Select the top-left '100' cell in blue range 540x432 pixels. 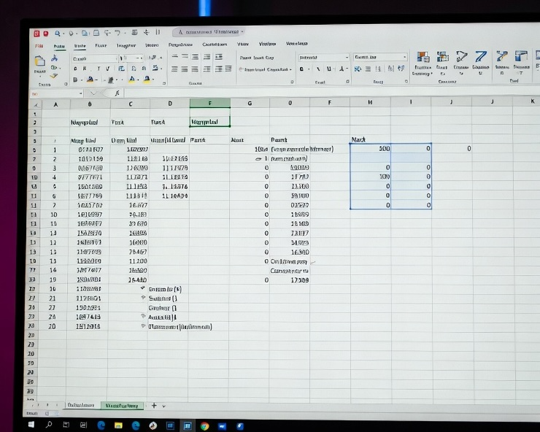click(371, 148)
